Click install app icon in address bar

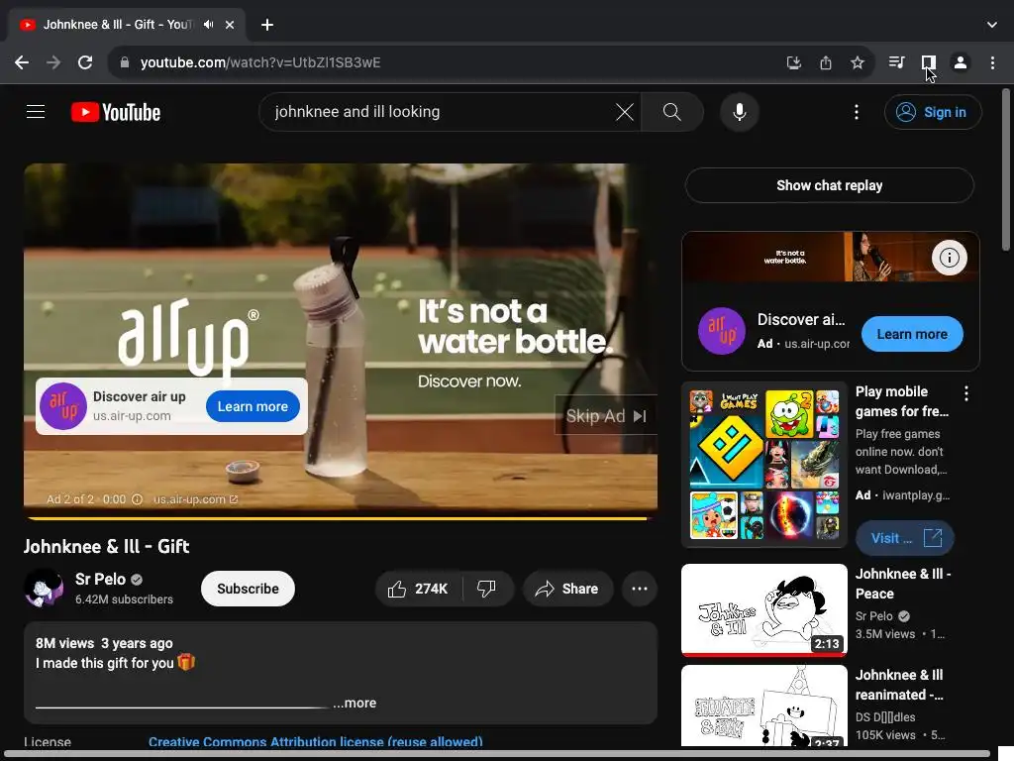coord(793,62)
